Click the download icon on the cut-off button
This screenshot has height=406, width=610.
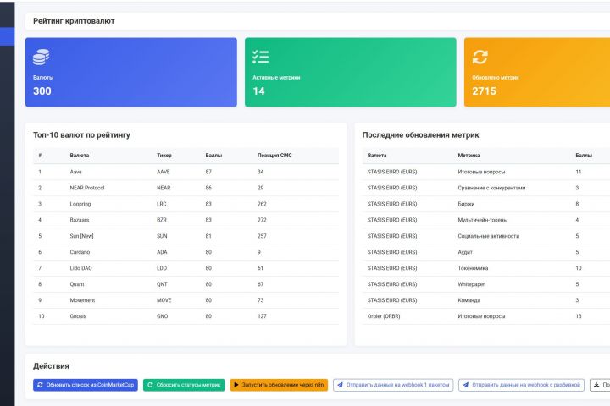click(596, 385)
